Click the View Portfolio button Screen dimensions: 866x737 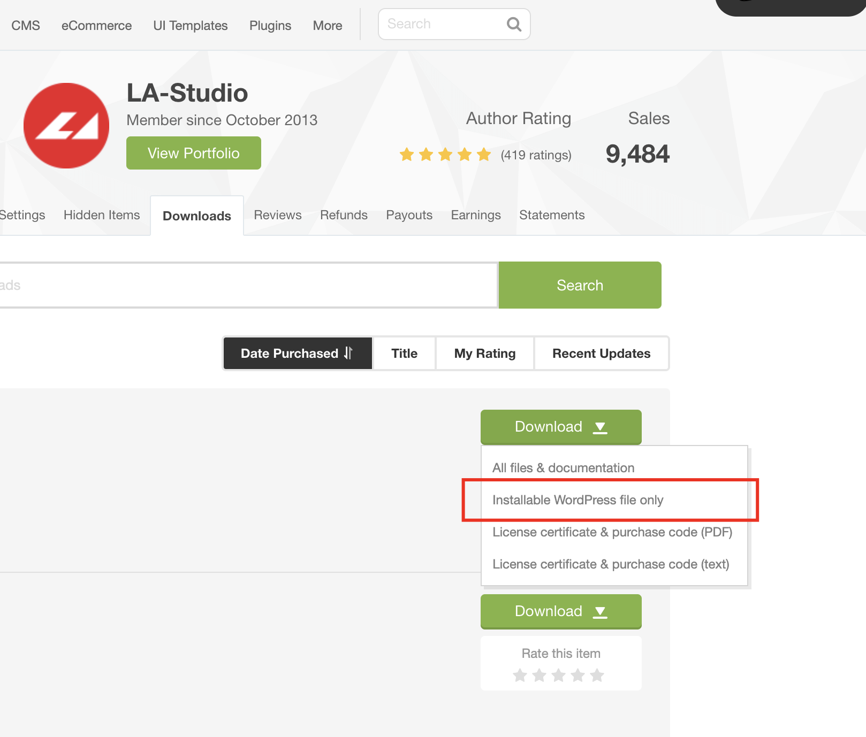(x=193, y=153)
